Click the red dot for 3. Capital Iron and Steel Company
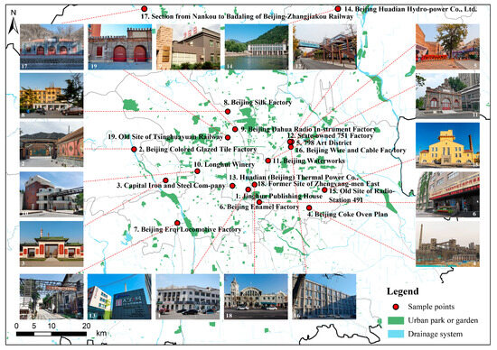Screen dimensions: 497x350 [165, 180]
